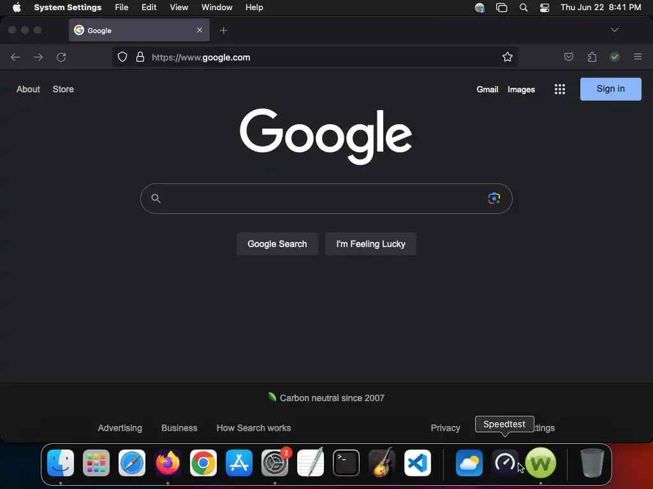Open GarageBand from the Dock
653x489 pixels.
tap(382, 463)
